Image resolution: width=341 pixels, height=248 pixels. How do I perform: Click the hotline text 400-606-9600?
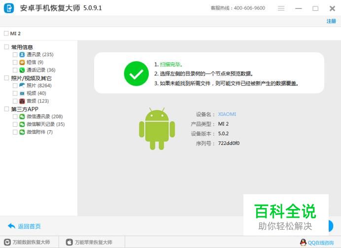tap(249, 8)
